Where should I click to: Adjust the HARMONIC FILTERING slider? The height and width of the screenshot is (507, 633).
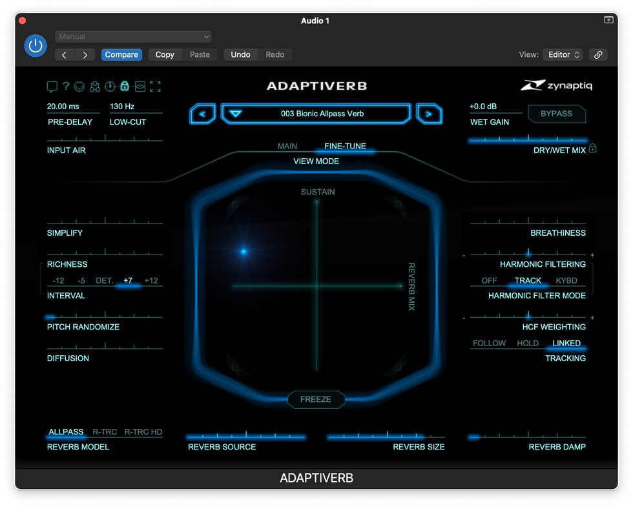(528, 253)
